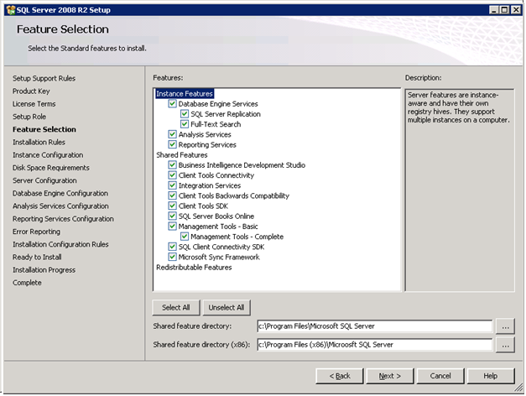Click the window resize grip corner
526x396 pixels.
(518, 388)
